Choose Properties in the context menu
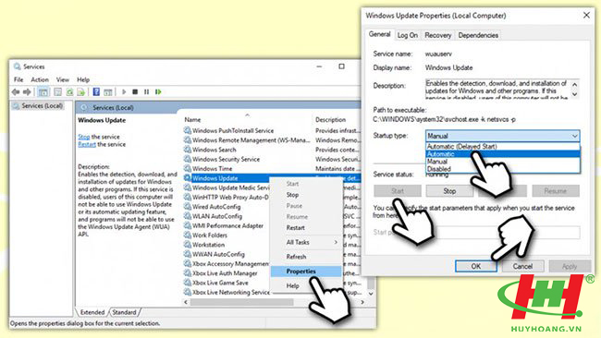This screenshot has width=601, height=338. click(x=305, y=272)
